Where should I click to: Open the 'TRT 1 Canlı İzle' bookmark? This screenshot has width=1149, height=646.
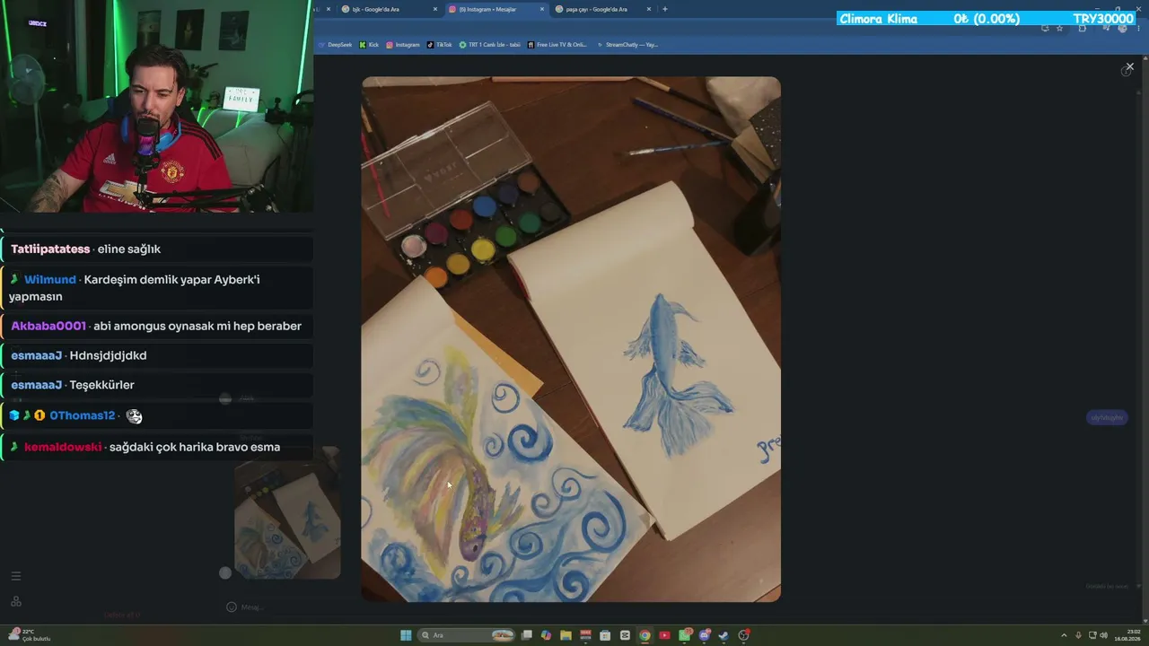pos(490,44)
